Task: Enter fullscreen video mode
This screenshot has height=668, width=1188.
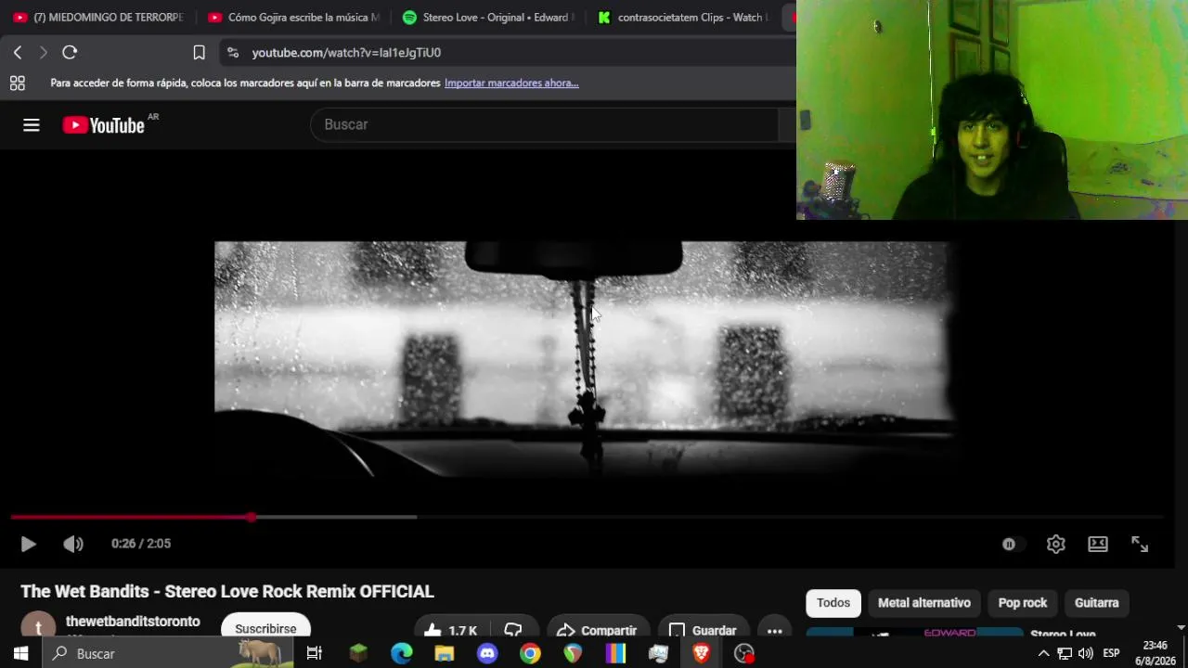Action: tap(1140, 545)
